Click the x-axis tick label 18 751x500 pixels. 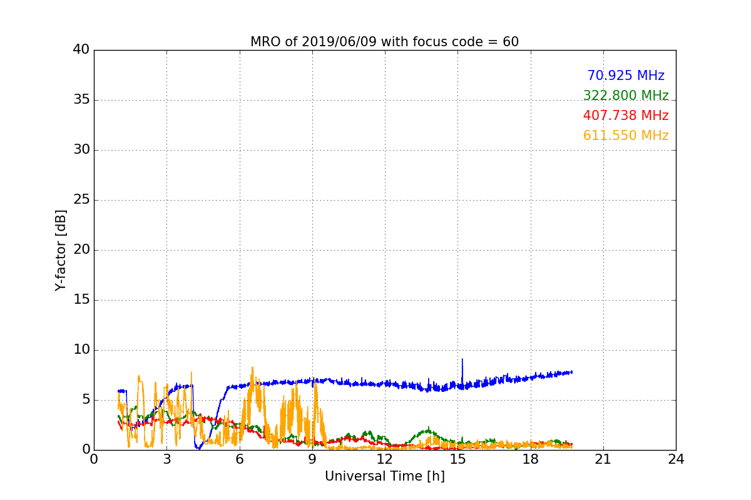(x=530, y=459)
